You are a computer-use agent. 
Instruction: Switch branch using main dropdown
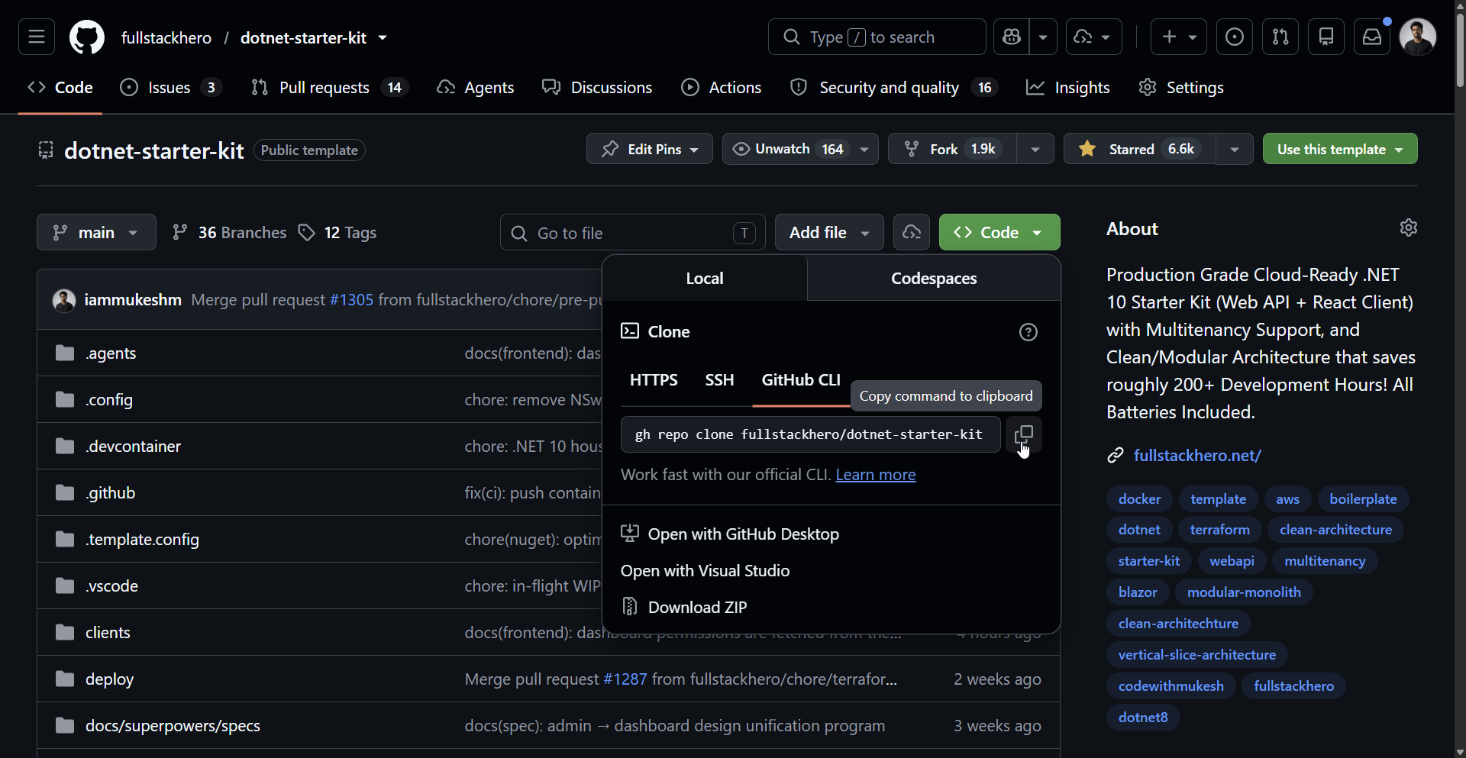tap(96, 232)
